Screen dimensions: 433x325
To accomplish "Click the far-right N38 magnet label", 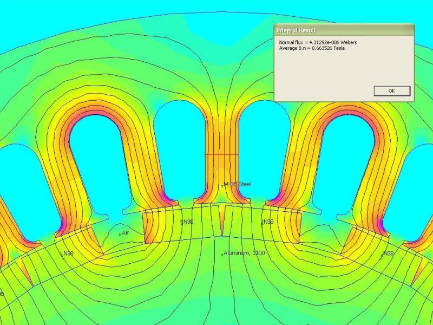I will click(382, 254).
